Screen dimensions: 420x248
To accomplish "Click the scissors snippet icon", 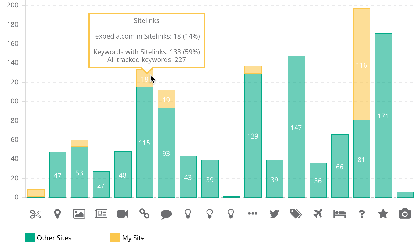I will pyautogui.click(x=36, y=214).
